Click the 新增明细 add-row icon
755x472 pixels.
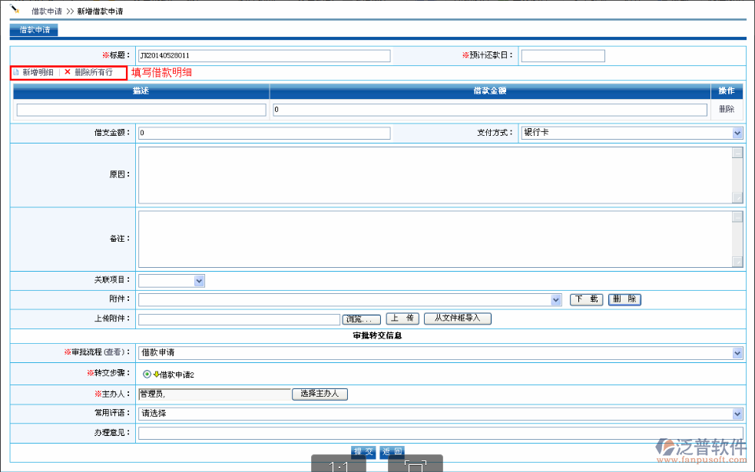tap(15, 72)
